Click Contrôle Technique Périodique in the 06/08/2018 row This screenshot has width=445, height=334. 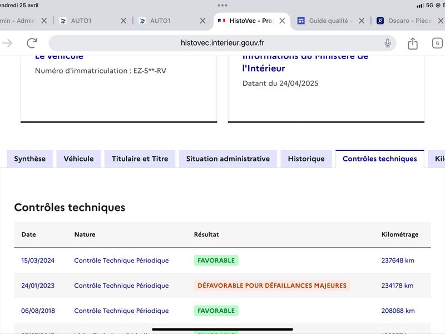click(x=121, y=311)
